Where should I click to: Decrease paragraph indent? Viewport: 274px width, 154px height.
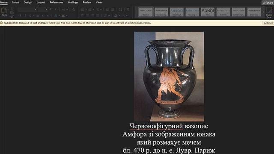[x=107, y=9]
